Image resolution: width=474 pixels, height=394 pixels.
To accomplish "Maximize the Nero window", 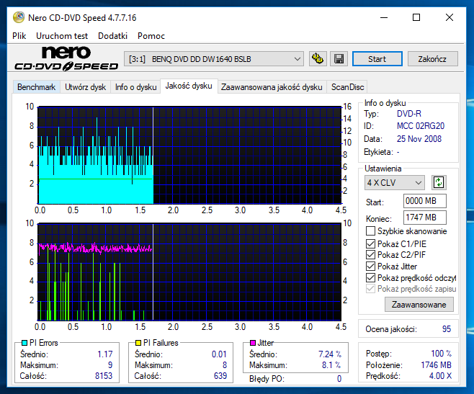I will click(x=416, y=17).
